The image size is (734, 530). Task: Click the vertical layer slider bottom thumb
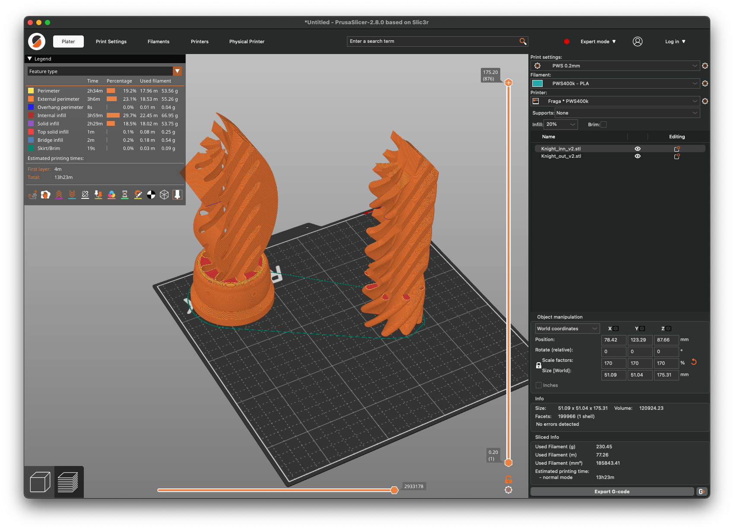[508, 463]
